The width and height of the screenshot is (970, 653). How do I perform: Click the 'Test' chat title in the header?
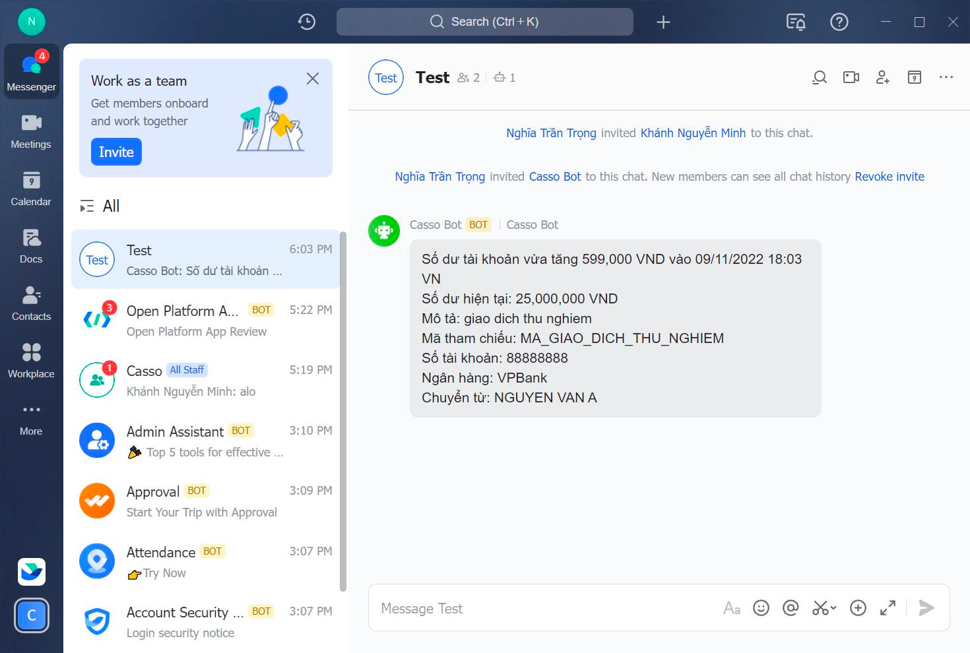point(432,78)
